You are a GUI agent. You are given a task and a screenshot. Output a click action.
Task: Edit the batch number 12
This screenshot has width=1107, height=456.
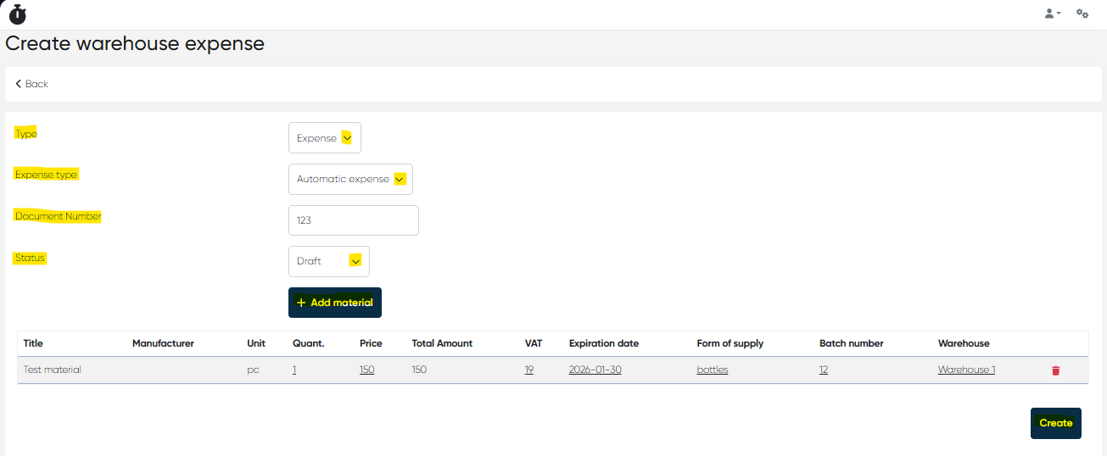[824, 370]
